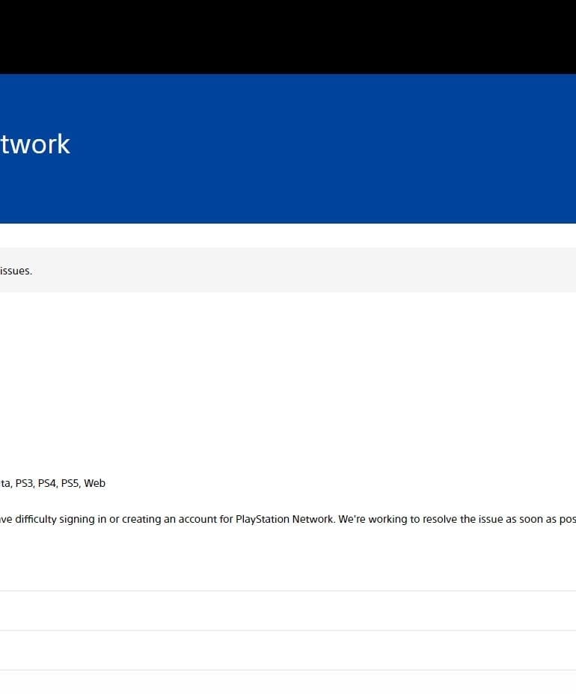Expand the second collapsed service row
Image resolution: width=576 pixels, height=694 pixels.
(x=288, y=650)
